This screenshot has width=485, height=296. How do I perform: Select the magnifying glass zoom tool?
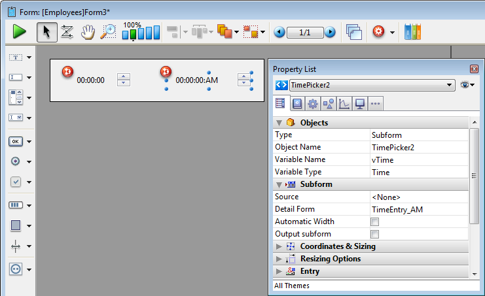[108, 31]
